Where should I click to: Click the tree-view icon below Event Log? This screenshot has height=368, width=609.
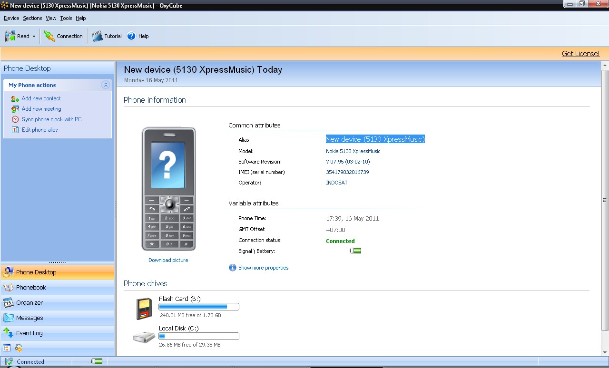point(7,348)
